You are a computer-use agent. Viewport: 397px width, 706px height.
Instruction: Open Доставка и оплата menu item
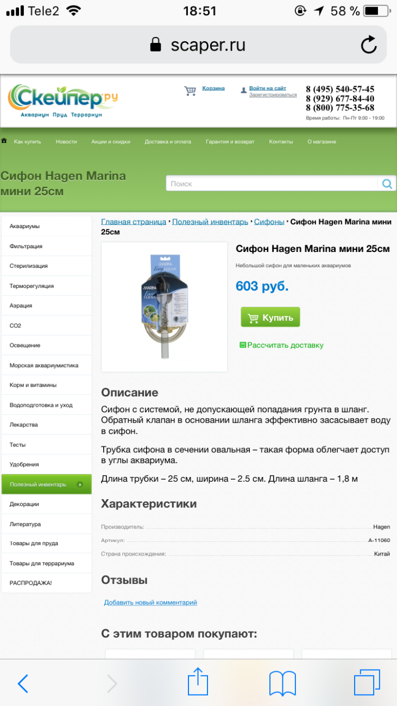point(168,142)
